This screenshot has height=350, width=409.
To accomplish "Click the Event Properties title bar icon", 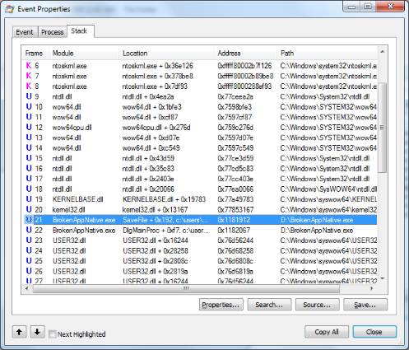I will pyautogui.click(x=10, y=9).
